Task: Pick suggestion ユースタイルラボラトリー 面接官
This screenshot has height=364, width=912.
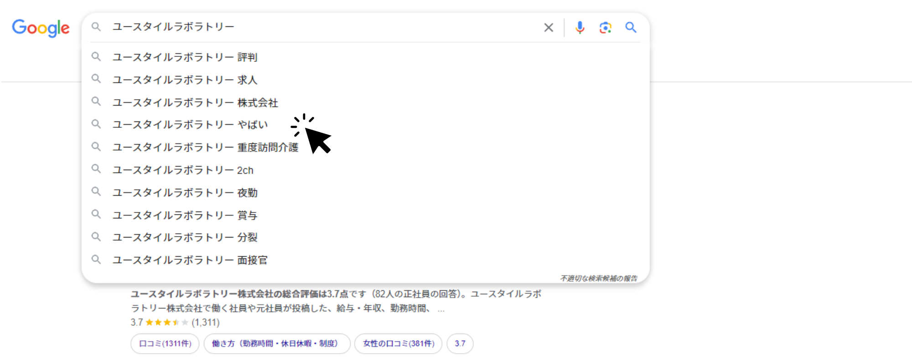Action: tap(365, 260)
